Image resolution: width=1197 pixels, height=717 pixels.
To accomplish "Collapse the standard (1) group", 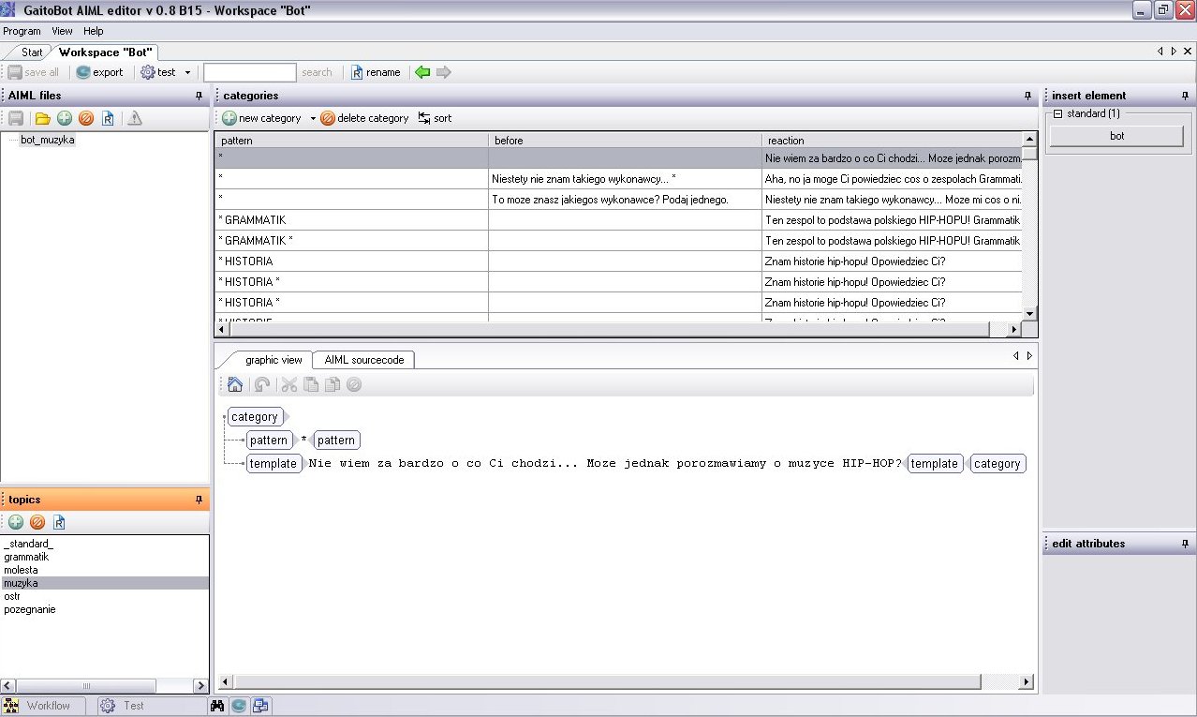I will 1058,114.
